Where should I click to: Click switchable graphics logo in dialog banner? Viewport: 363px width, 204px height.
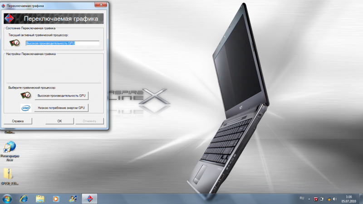(x=9, y=19)
